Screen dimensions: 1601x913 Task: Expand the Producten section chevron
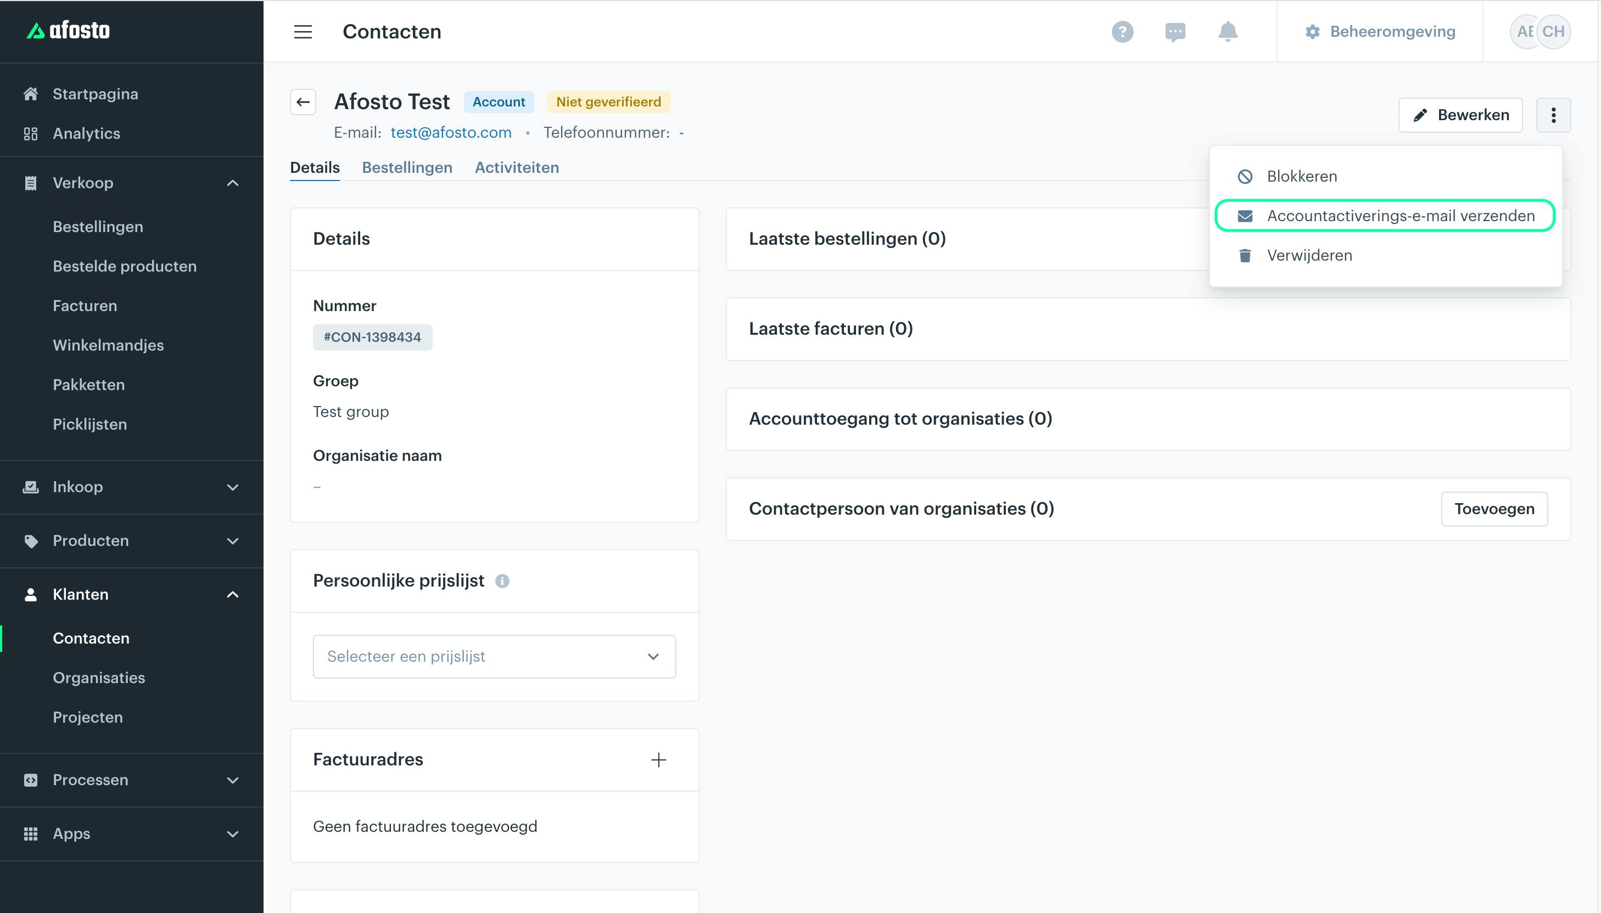coord(233,541)
